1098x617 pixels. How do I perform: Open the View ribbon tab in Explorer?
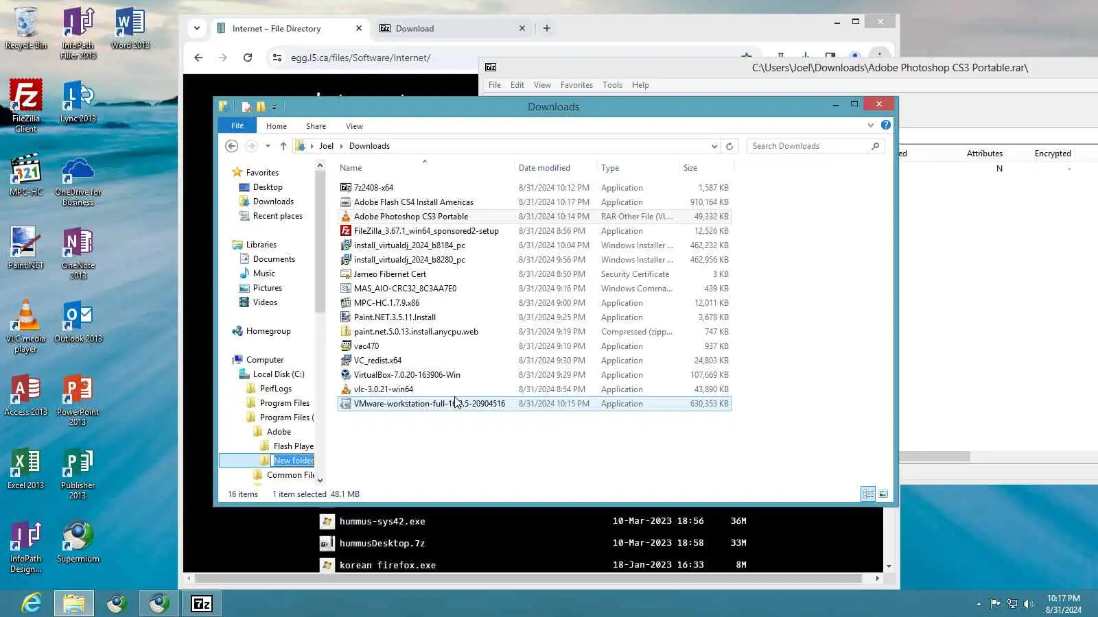pos(354,125)
